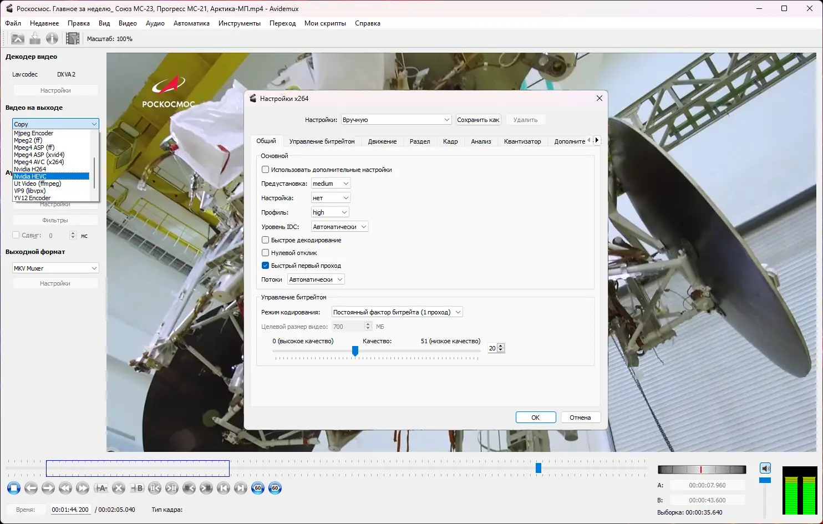Click the Save output icon in the toolbar
This screenshot has height=524, width=823.
tap(34, 38)
